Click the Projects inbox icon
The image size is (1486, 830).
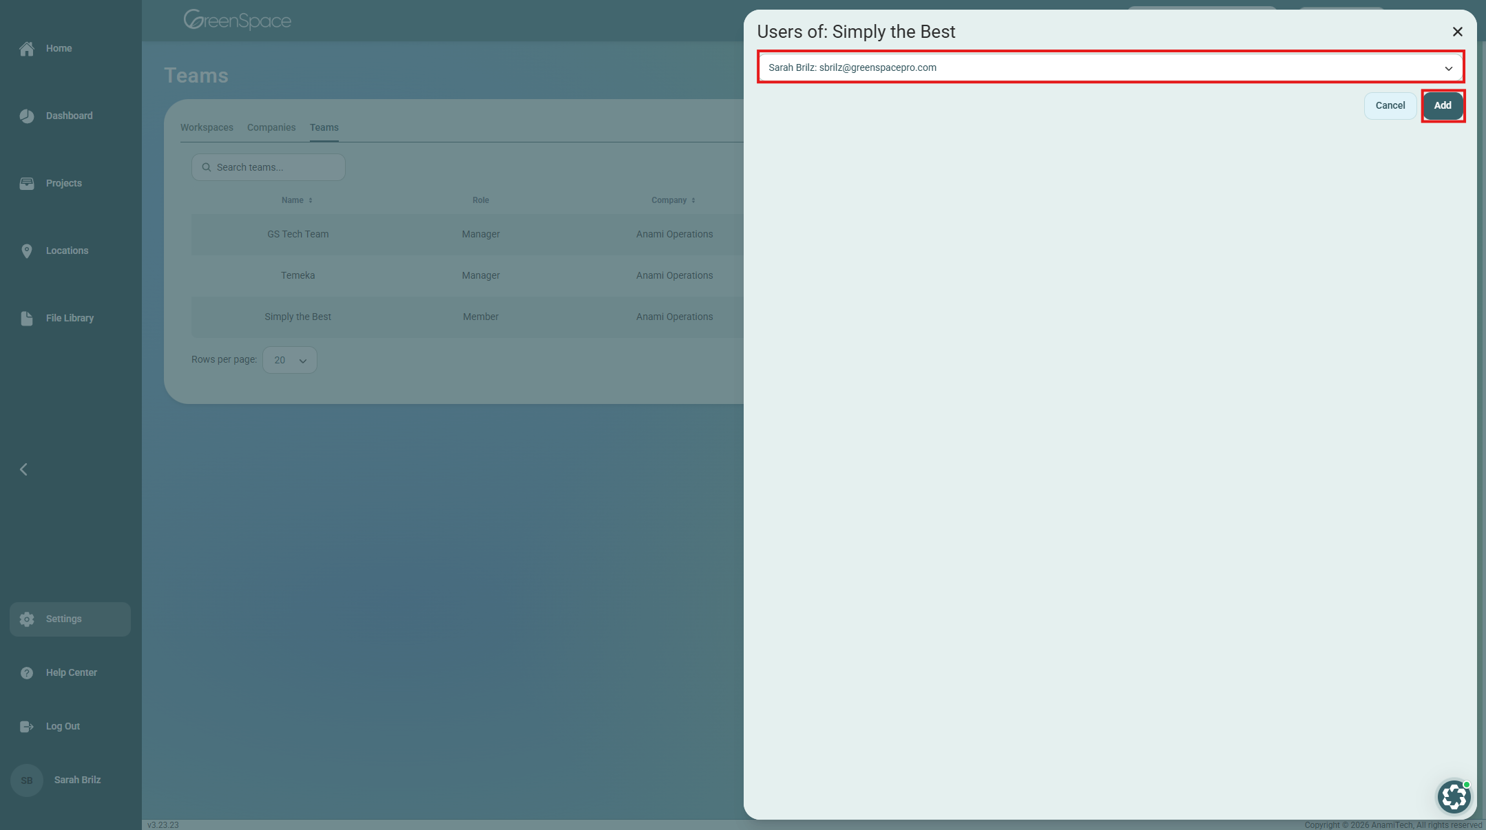point(27,184)
